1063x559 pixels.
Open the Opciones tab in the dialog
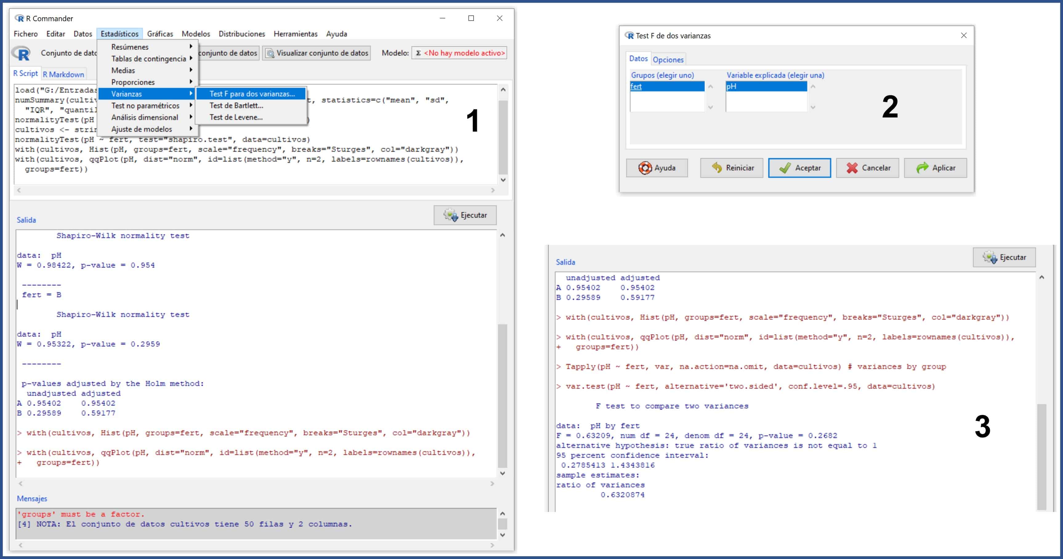pyautogui.click(x=668, y=60)
